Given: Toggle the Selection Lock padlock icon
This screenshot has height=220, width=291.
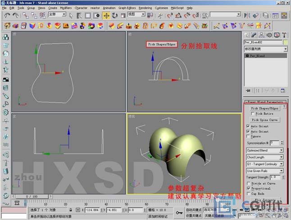Looking at the screenshot, I should click(71, 210).
